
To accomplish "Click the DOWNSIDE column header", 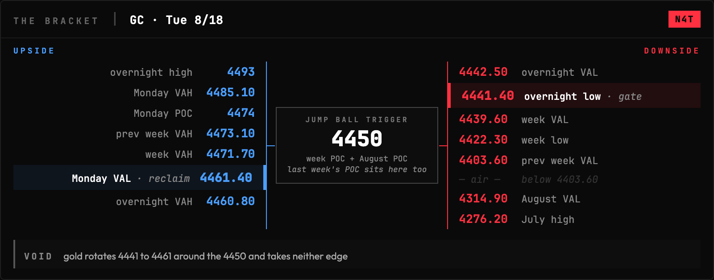I will click(672, 51).
